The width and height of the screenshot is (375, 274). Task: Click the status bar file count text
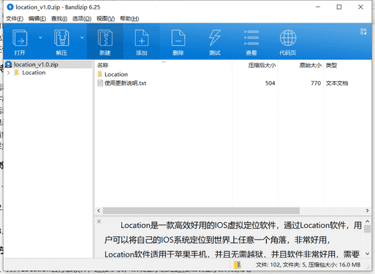(x=308, y=265)
